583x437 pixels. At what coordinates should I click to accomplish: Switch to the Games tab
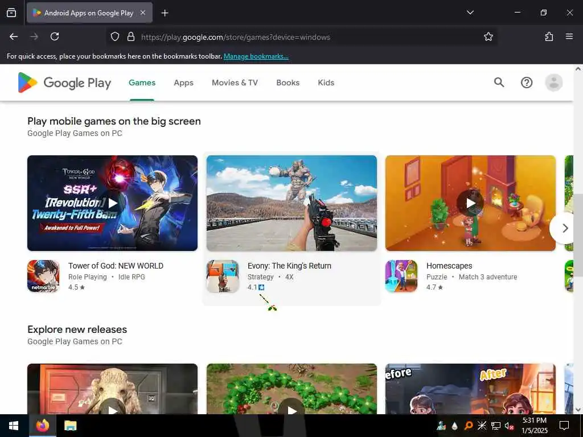click(x=142, y=83)
